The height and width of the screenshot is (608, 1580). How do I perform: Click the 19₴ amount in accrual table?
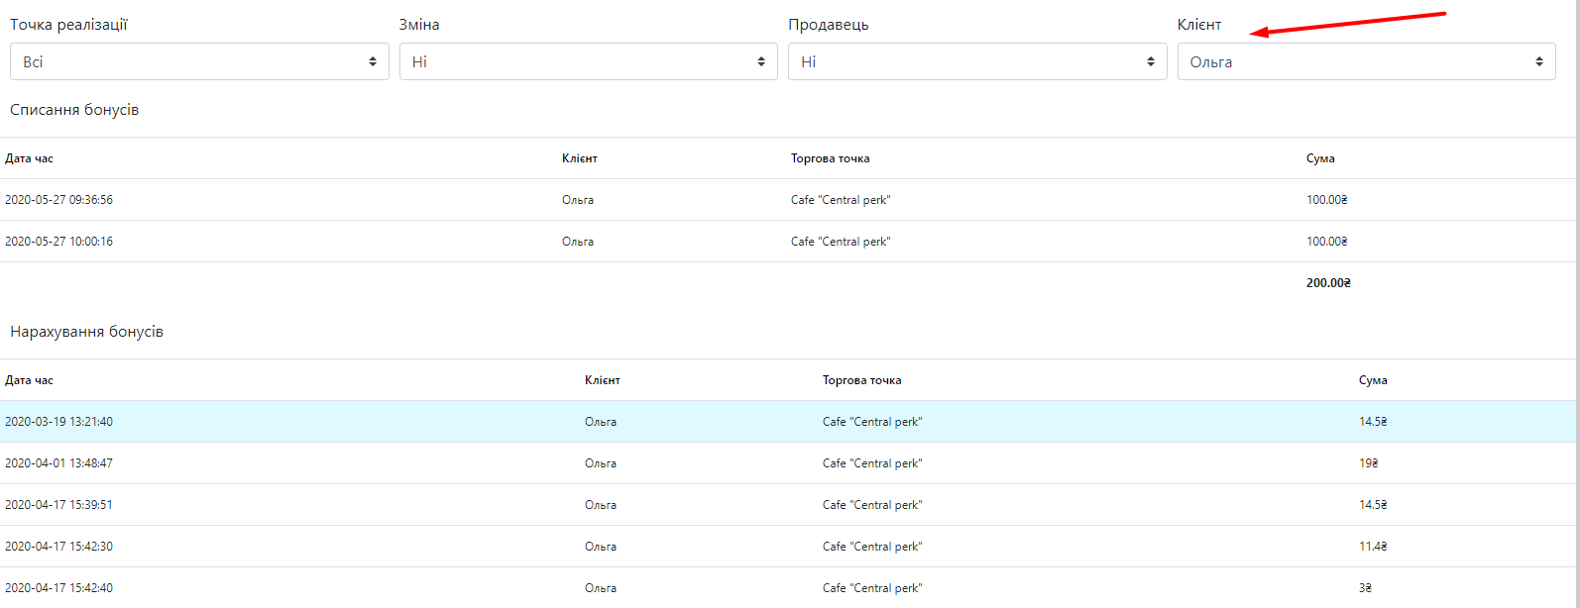click(x=1368, y=463)
